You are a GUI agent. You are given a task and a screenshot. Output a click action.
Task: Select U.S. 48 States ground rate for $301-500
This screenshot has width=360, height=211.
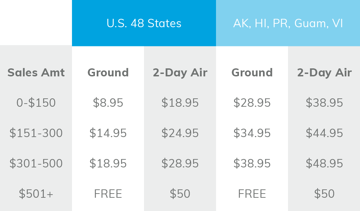click(108, 164)
